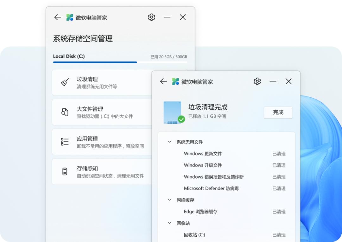Open settings gear in the front window
Image resolution: width=342 pixels, height=242 pixels.
point(257,82)
